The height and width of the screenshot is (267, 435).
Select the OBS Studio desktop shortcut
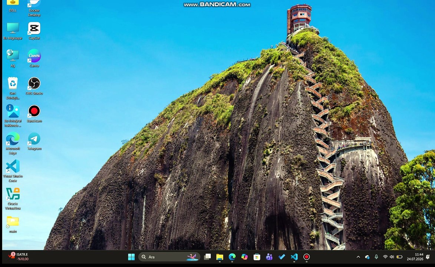coord(34,86)
